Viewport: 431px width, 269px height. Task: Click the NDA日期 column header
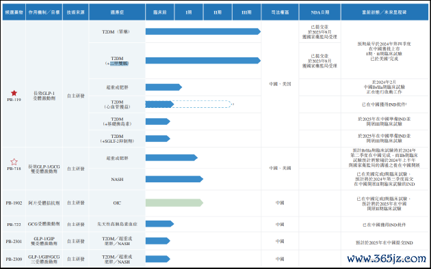pos(320,12)
